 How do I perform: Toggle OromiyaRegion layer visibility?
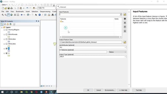tap(7, 30)
